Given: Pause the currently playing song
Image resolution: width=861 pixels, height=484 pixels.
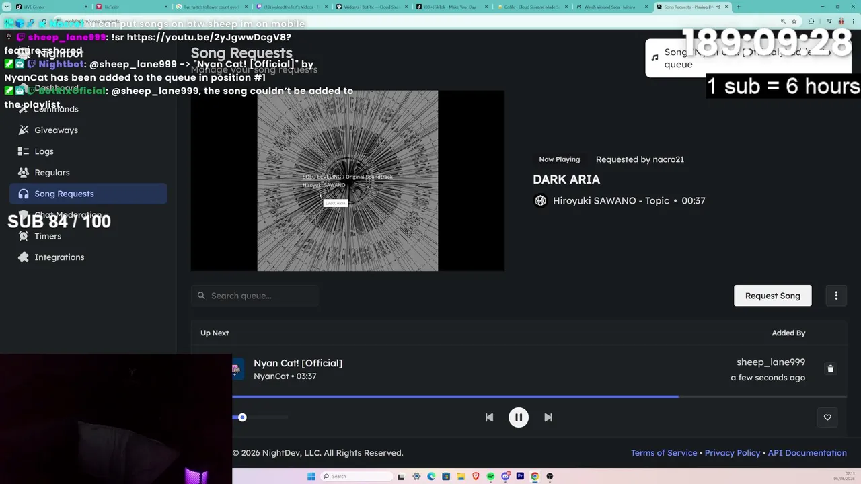Looking at the screenshot, I should 519,417.
